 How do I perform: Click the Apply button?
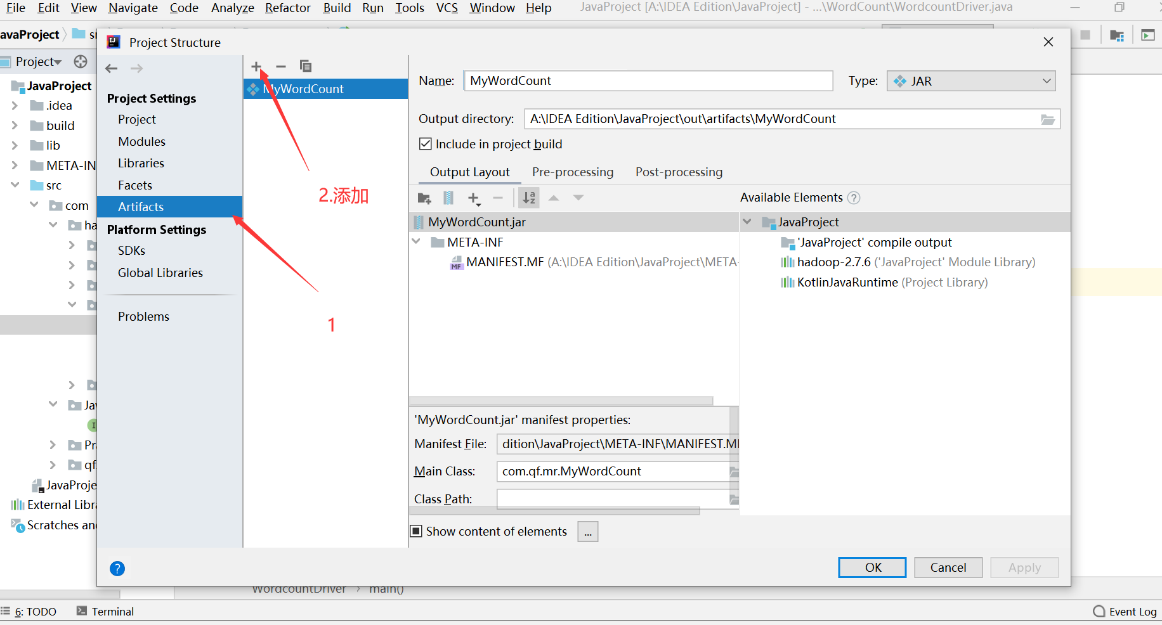1024,567
